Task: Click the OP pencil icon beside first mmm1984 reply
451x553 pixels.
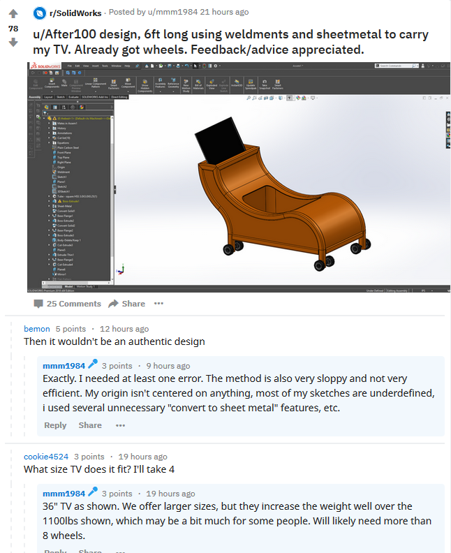Action: coord(93,365)
